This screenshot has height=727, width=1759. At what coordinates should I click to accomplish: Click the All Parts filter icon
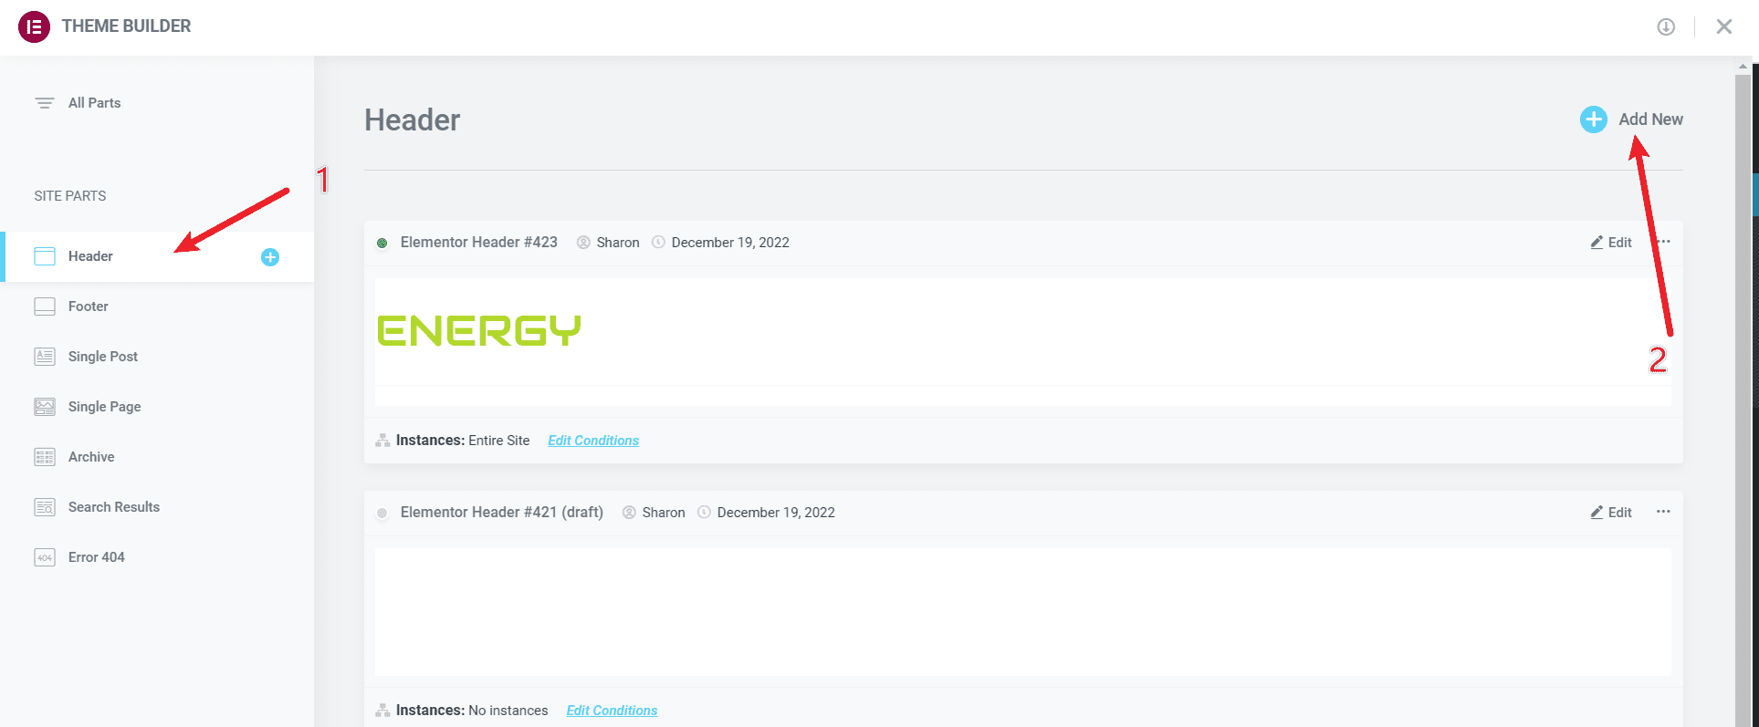tap(44, 103)
